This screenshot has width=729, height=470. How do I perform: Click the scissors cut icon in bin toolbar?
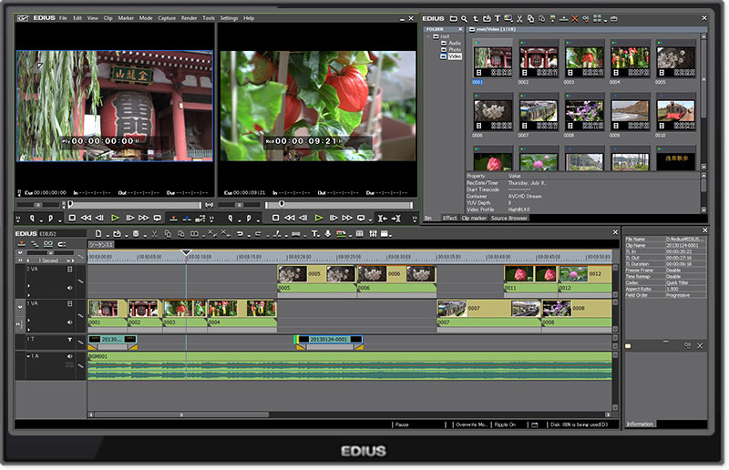[519, 18]
